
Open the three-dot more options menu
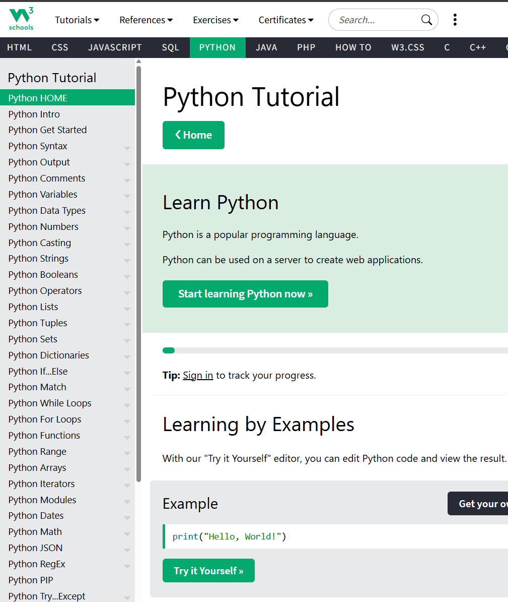[x=455, y=20]
